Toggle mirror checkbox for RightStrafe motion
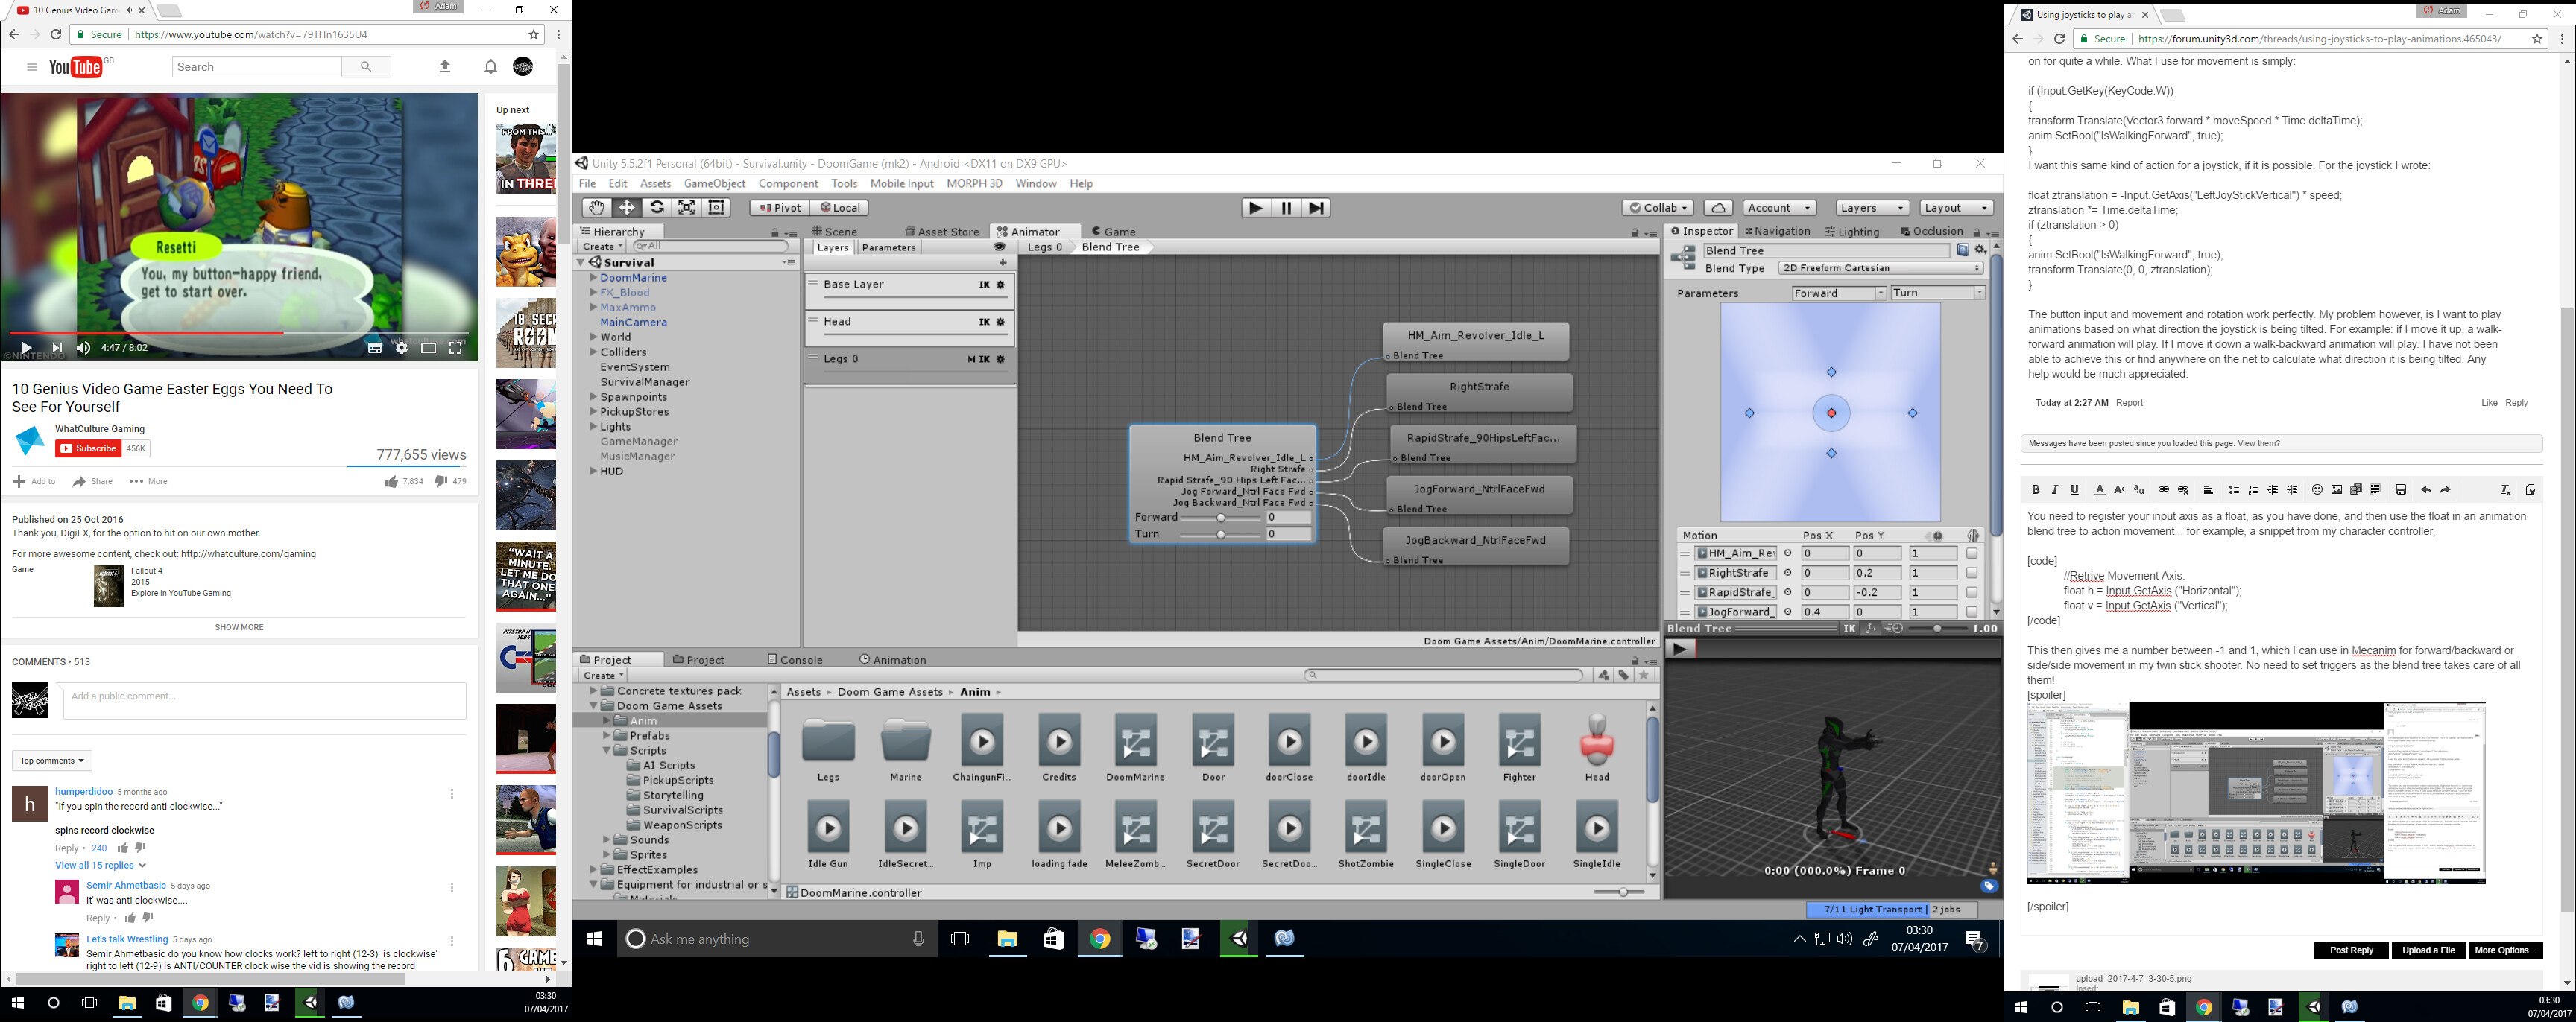Screen dimensions: 2576x1022 click(1971, 574)
